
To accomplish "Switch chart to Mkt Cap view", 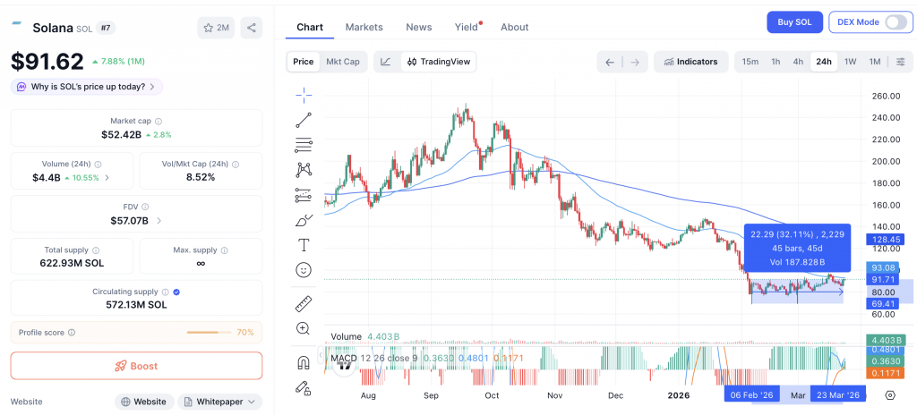I will click(343, 62).
